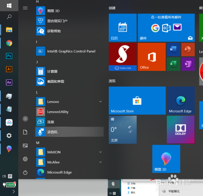Open 计算器 calculator app
Image resolution: width=203 pixels, height=196 pixels.
click(x=69, y=71)
